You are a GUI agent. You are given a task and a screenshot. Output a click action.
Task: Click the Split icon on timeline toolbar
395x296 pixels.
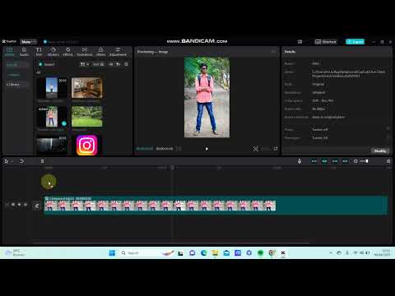42,161
